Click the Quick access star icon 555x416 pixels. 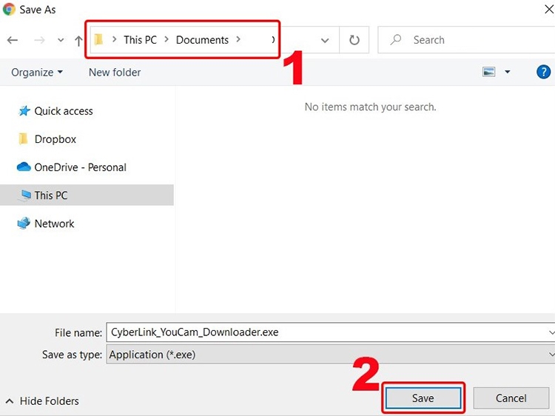coord(24,111)
